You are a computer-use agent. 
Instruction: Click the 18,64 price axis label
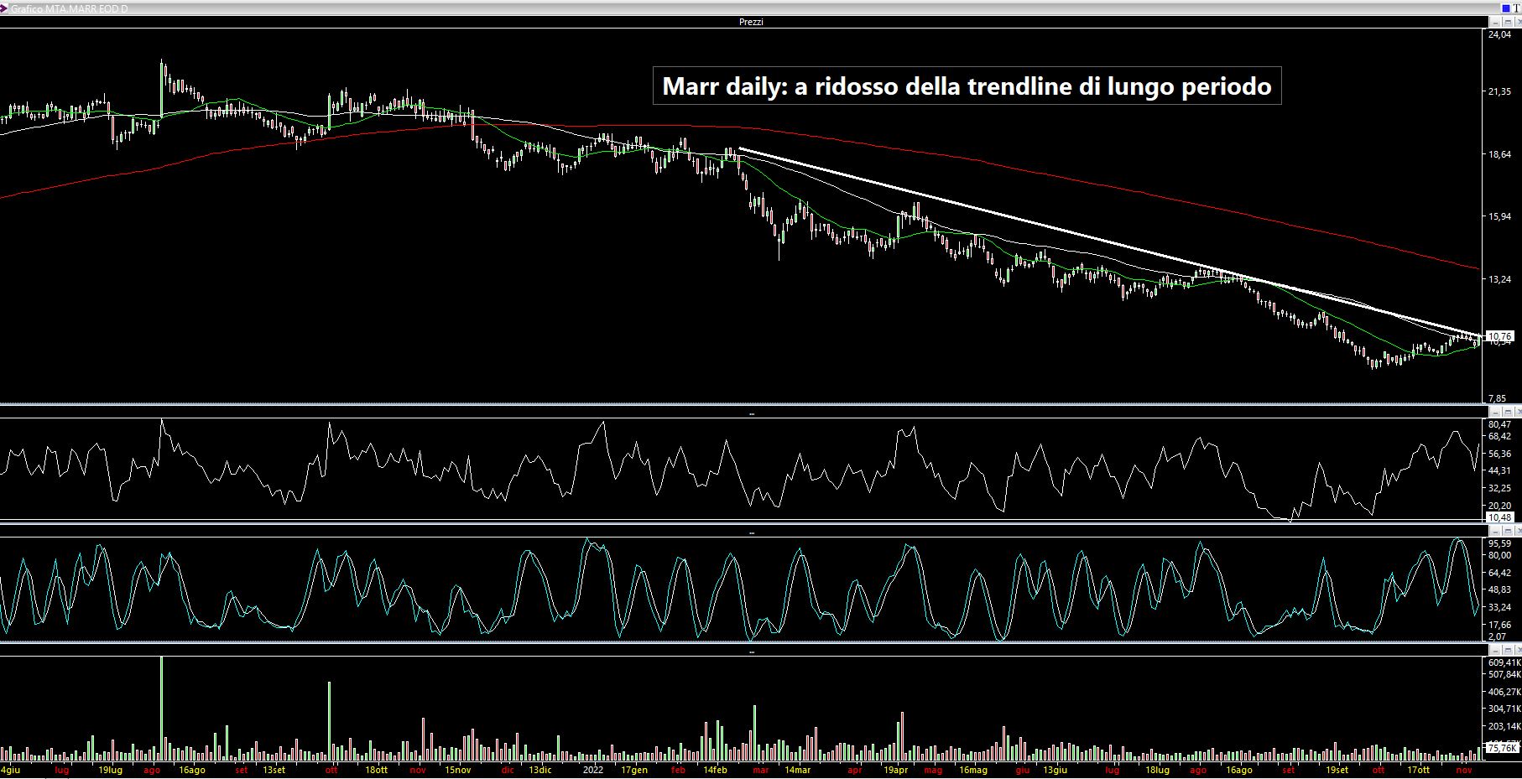tap(1499, 154)
